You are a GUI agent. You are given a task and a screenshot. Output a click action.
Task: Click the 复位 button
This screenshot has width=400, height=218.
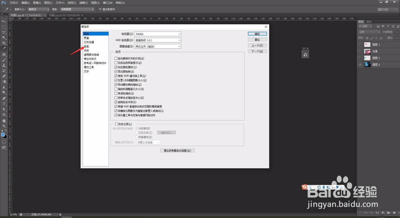point(257,40)
